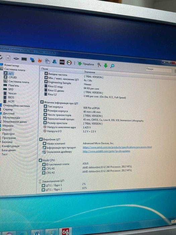
Task: Launch the memory benchmark toolbar icon
Action: [24, 59]
